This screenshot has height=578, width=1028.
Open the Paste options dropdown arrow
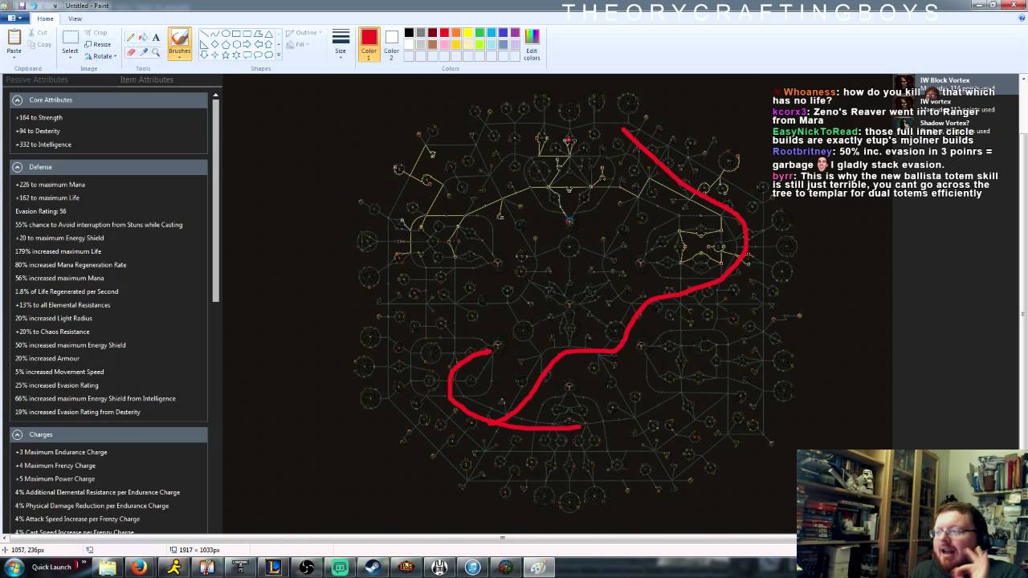tap(14, 55)
